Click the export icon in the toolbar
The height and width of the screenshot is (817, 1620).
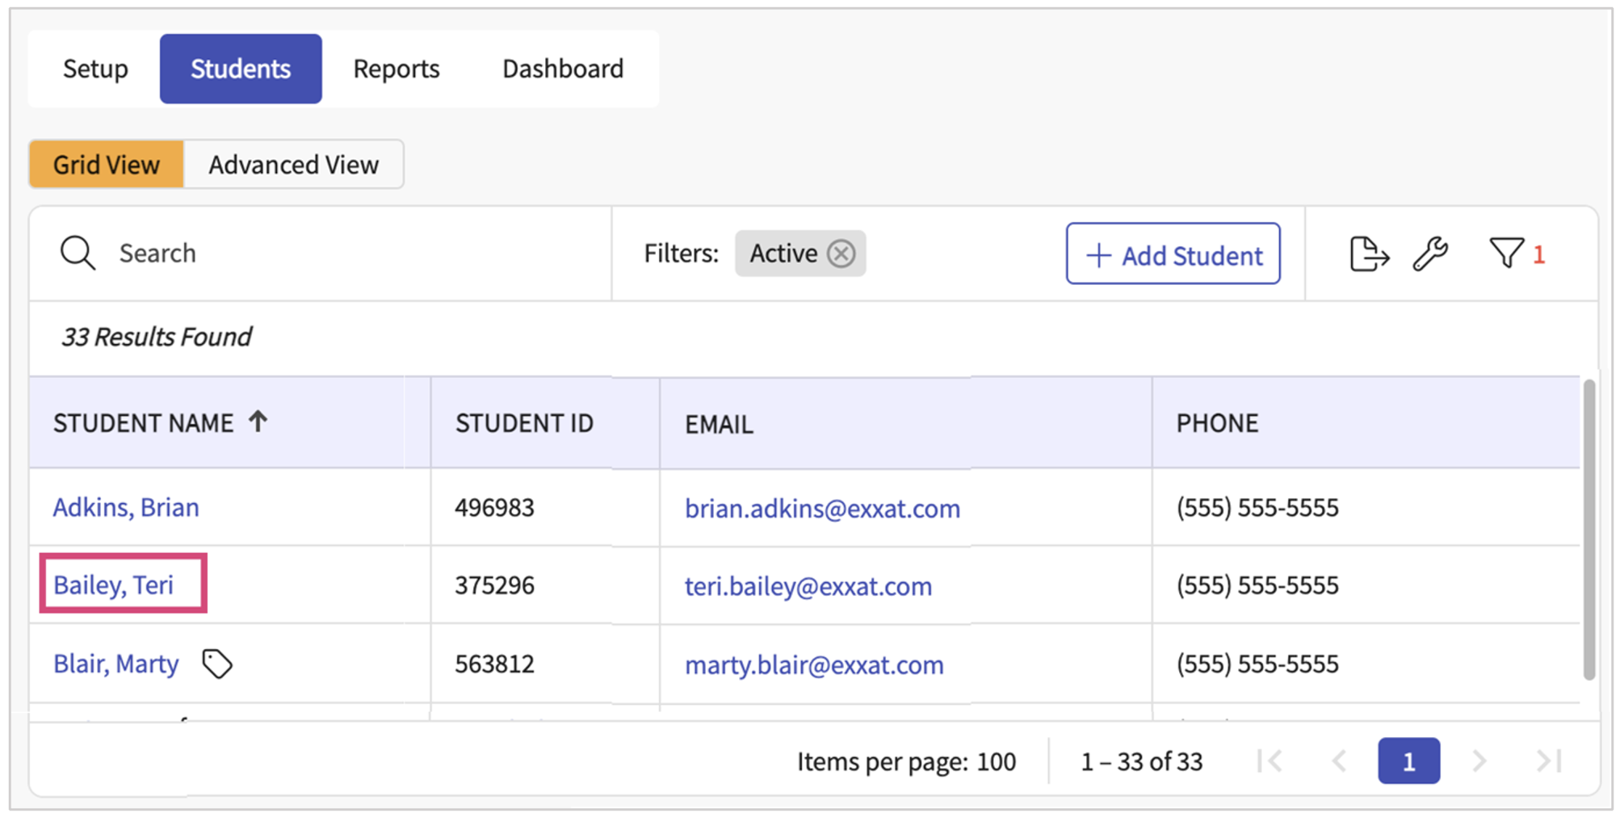tap(1368, 254)
